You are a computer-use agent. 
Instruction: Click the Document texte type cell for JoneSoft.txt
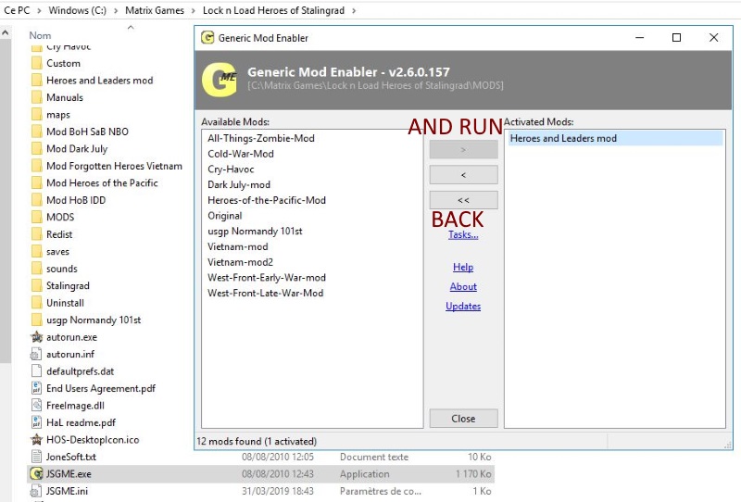pyautogui.click(x=374, y=457)
